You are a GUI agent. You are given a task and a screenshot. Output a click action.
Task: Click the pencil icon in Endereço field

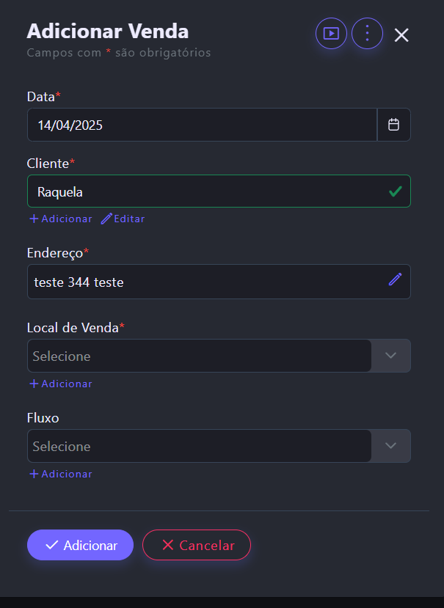(395, 279)
